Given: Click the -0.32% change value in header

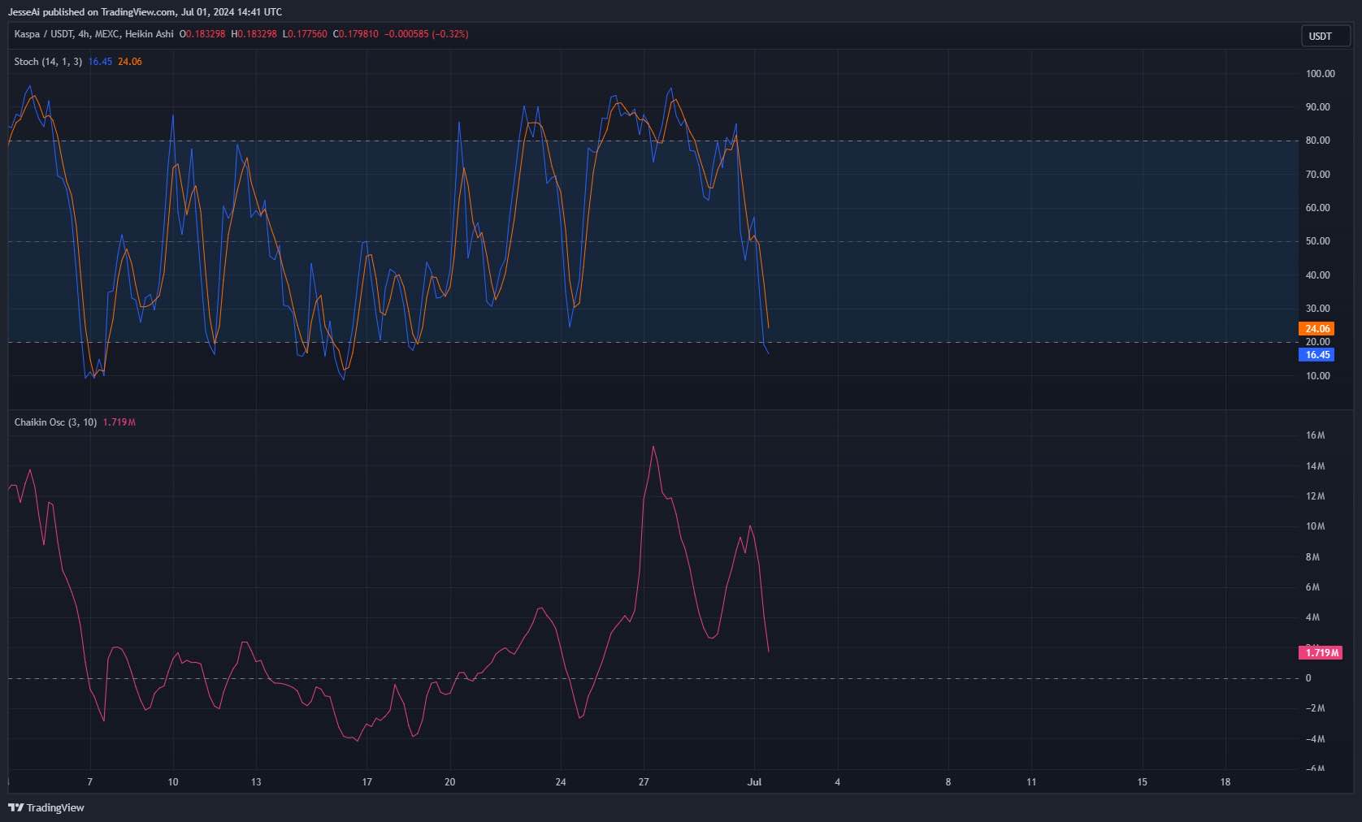Looking at the screenshot, I should coord(450,34).
